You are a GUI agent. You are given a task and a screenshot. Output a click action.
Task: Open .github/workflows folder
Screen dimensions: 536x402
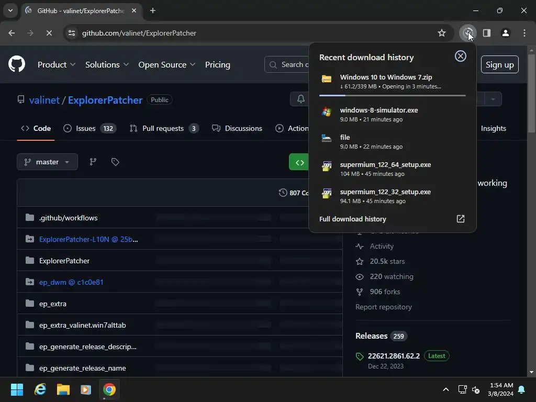click(x=69, y=218)
